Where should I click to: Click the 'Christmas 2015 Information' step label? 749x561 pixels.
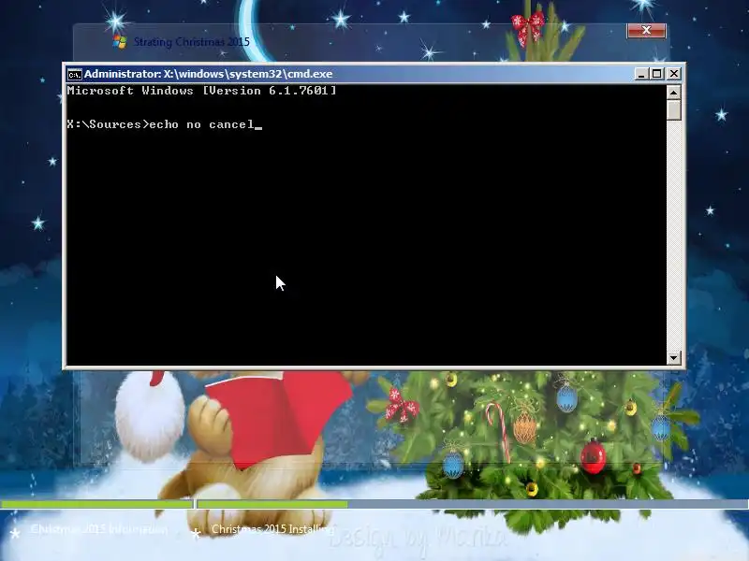tap(99, 529)
